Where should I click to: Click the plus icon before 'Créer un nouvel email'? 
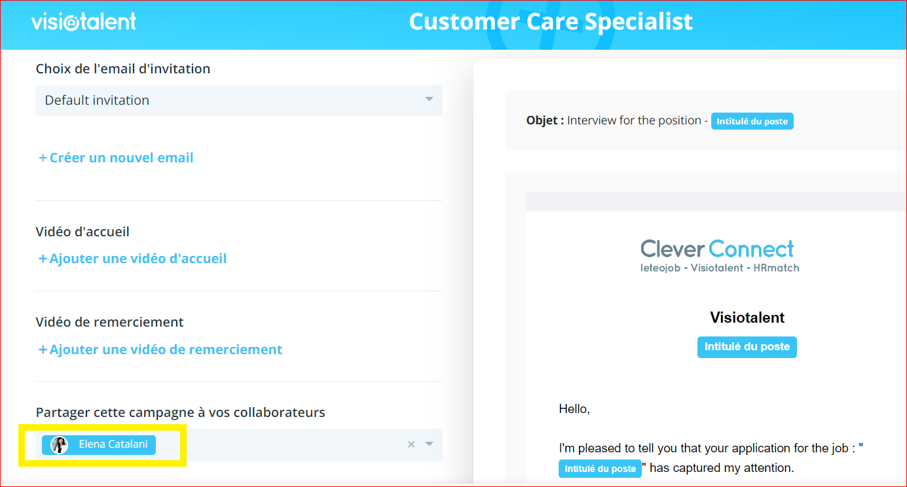pyautogui.click(x=43, y=158)
